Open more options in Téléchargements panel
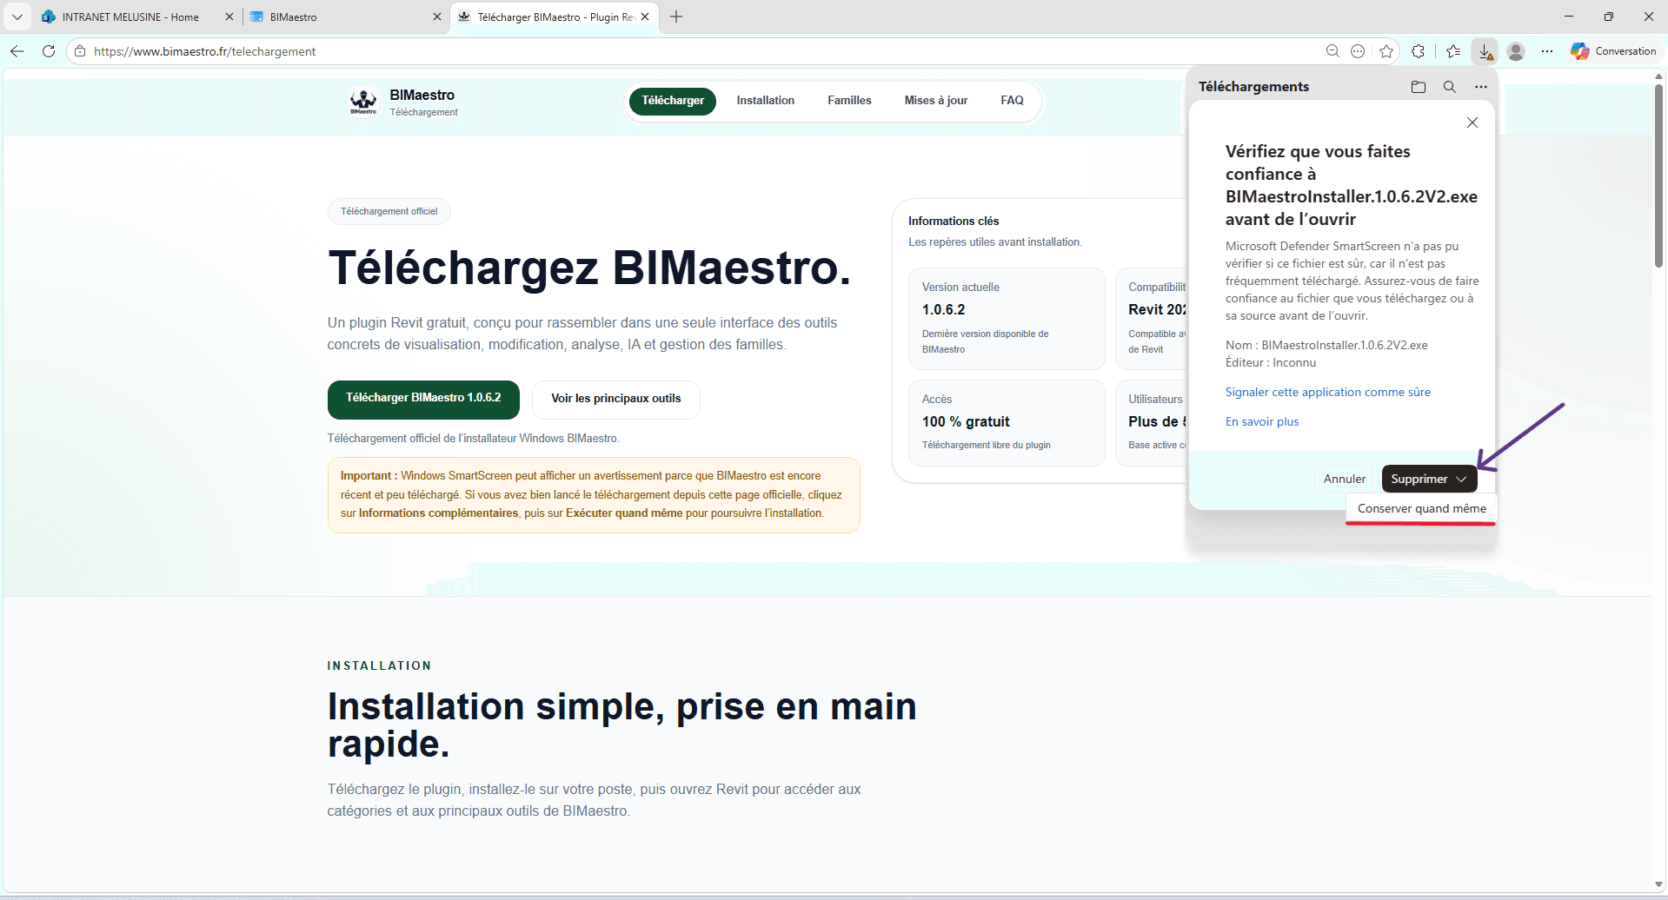Image resolution: width=1668 pixels, height=900 pixels. pyautogui.click(x=1481, y=87)
